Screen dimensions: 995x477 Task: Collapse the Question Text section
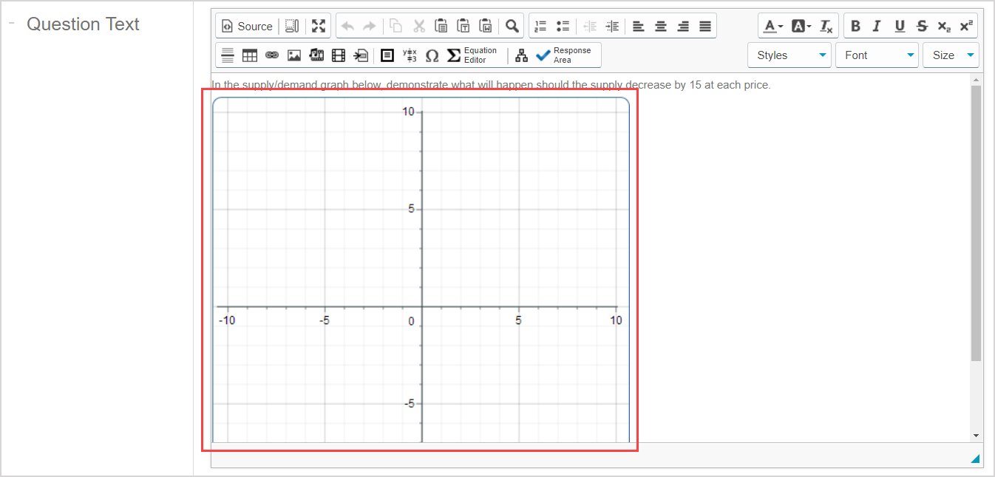pos(12,21)
